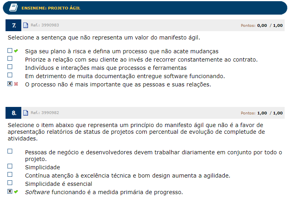Click the question number 7 badge
289x217 pixels.
coord(14,26)
